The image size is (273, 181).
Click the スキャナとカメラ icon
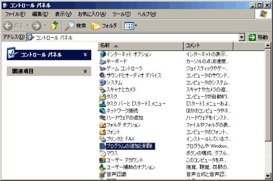[102, 90]
